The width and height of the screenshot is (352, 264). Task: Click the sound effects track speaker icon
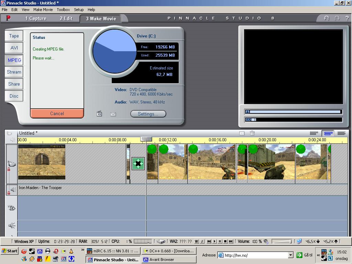pyautogui.click(x=12, y=225)
